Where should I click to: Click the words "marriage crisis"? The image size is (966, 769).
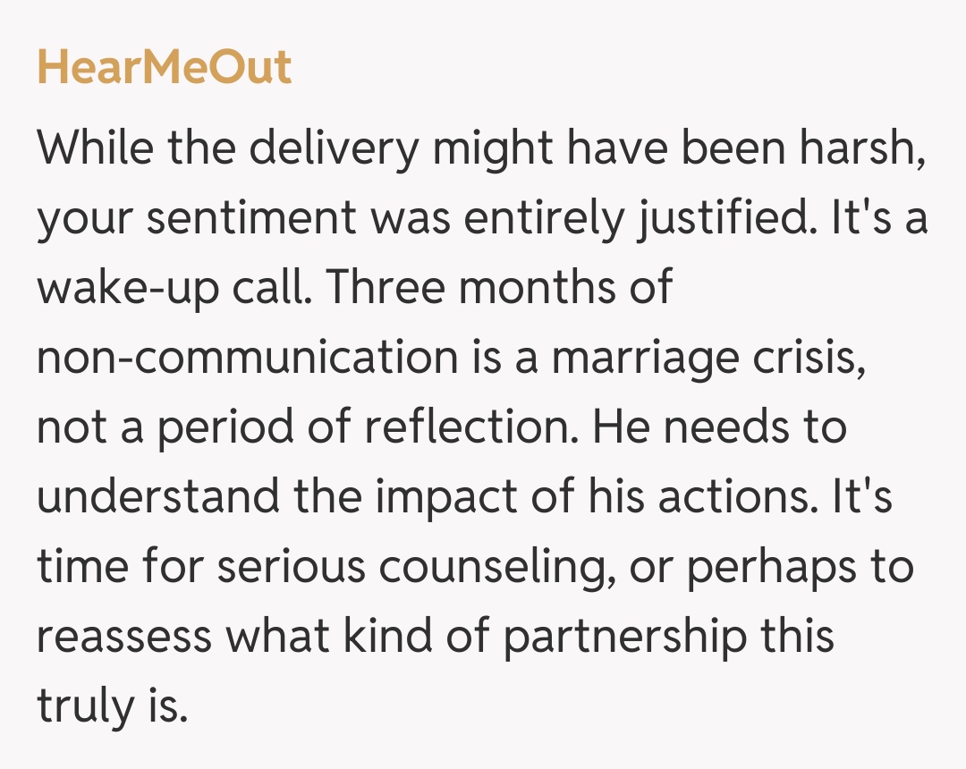point(708,358)
